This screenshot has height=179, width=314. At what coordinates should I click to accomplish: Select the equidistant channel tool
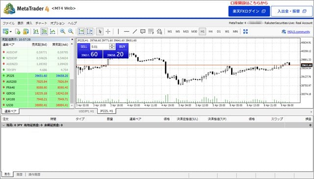pyautogui.click(x=159, y=31)
